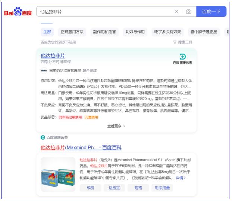Viewport: 232px width, 201px height.
Task: Select the 功效与作用 tab
Action: point(135,32)
